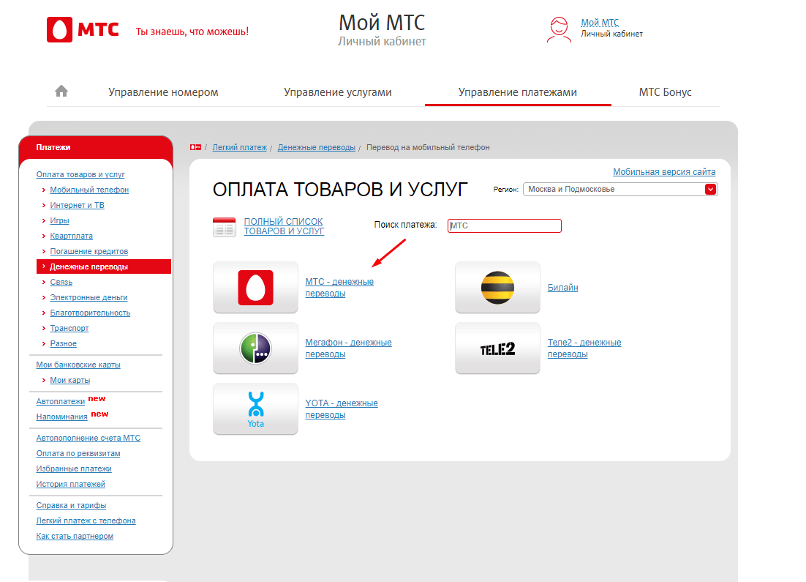Screen dimensions: 806x582
Task: Open Как стать партнером link
Action: point(75,536)
